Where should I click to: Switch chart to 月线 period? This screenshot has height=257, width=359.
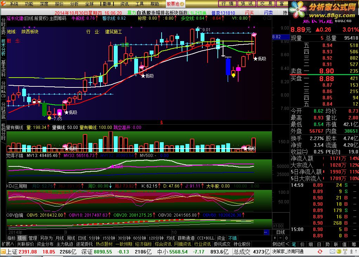tap(59, 238)
